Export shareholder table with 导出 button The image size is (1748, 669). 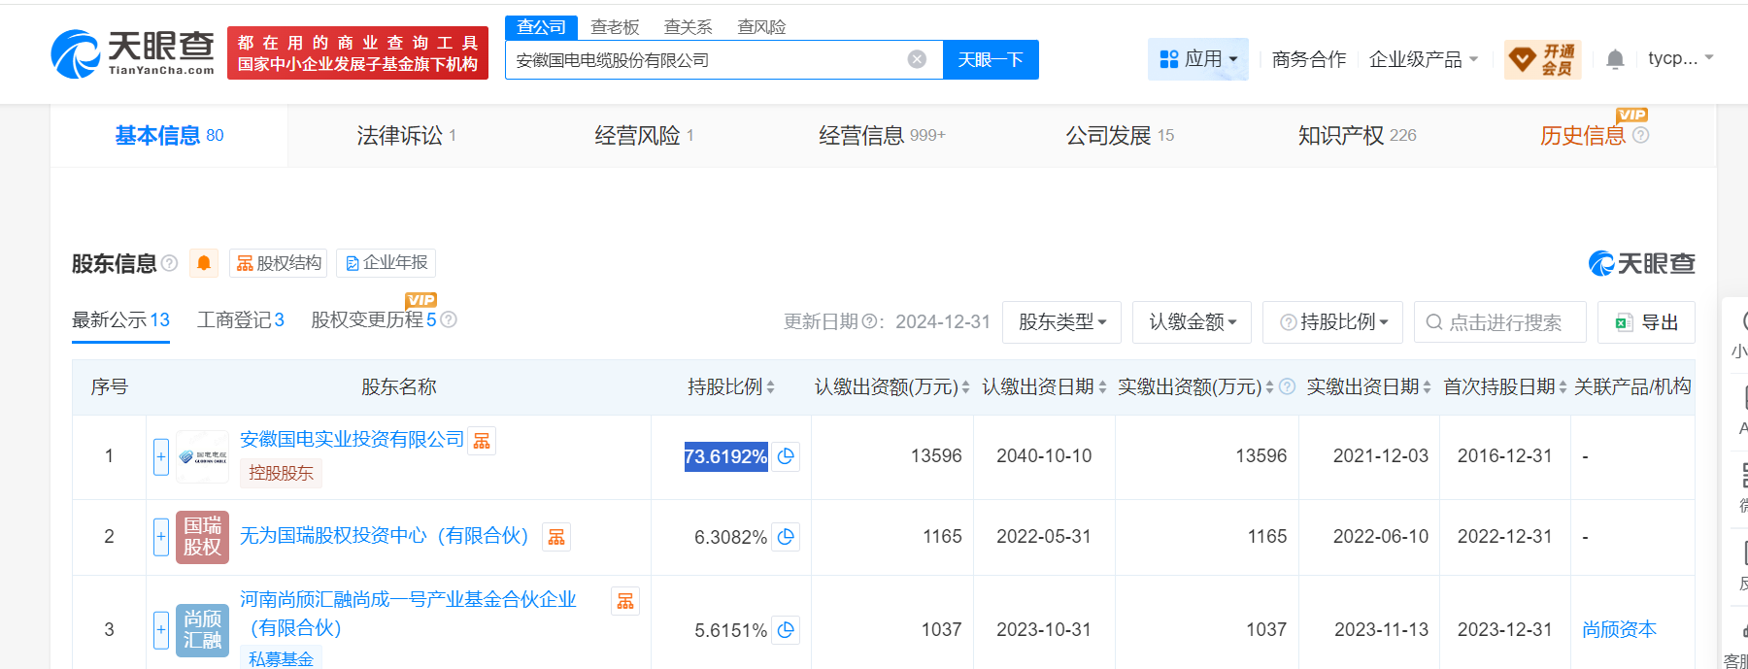(1646, 322)
